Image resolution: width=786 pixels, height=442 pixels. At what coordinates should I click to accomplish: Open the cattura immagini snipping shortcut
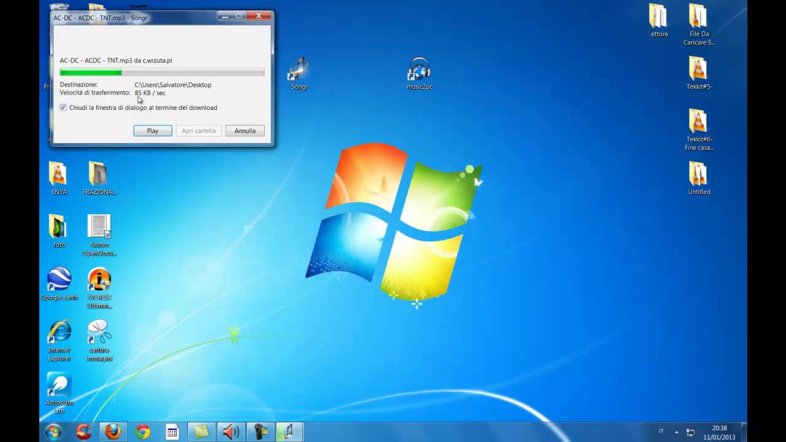[99, 341]
